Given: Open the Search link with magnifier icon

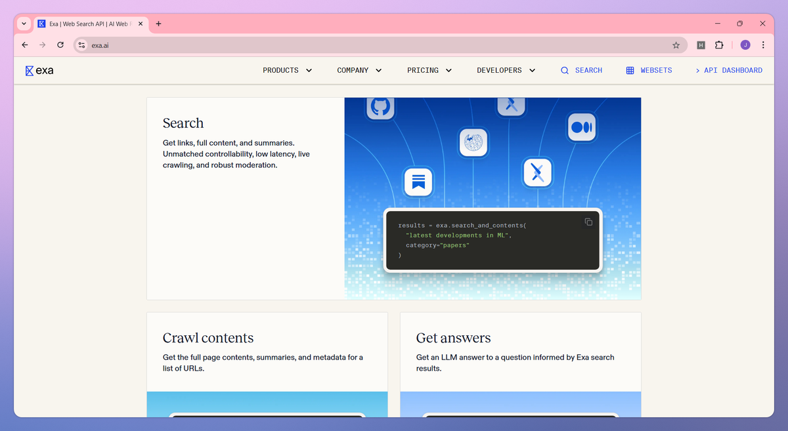Looking at the screenshot, I should click(581, 70).
